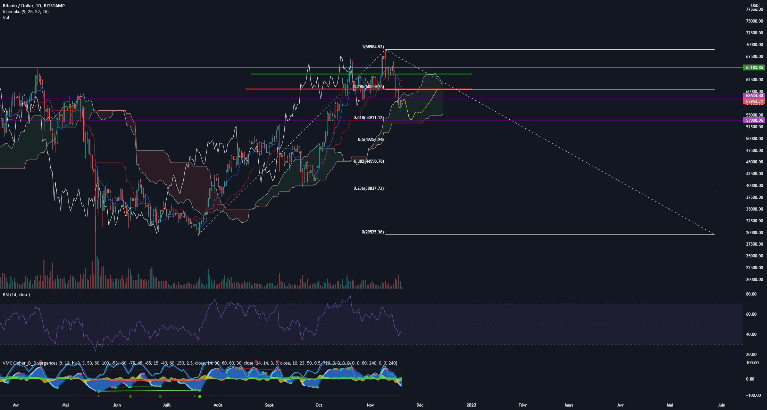Select the Fibonacci 0.5(49254.94) level label
Viewport: 767px width, 410px height.
coord(370,139)
